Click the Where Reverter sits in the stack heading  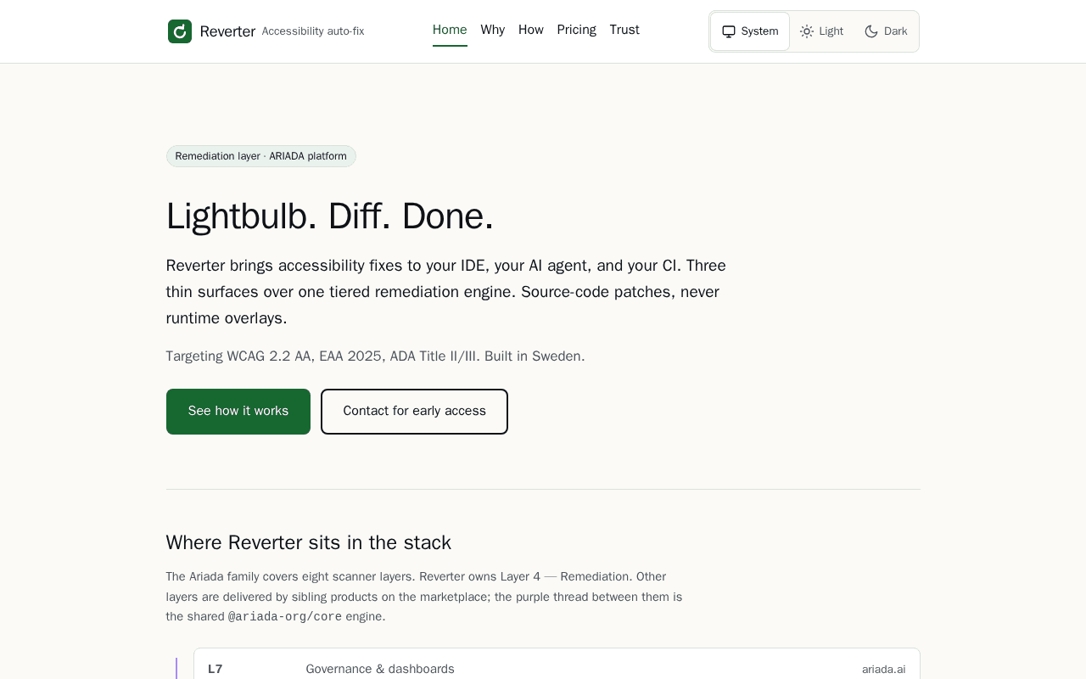(x=309, y=542)
